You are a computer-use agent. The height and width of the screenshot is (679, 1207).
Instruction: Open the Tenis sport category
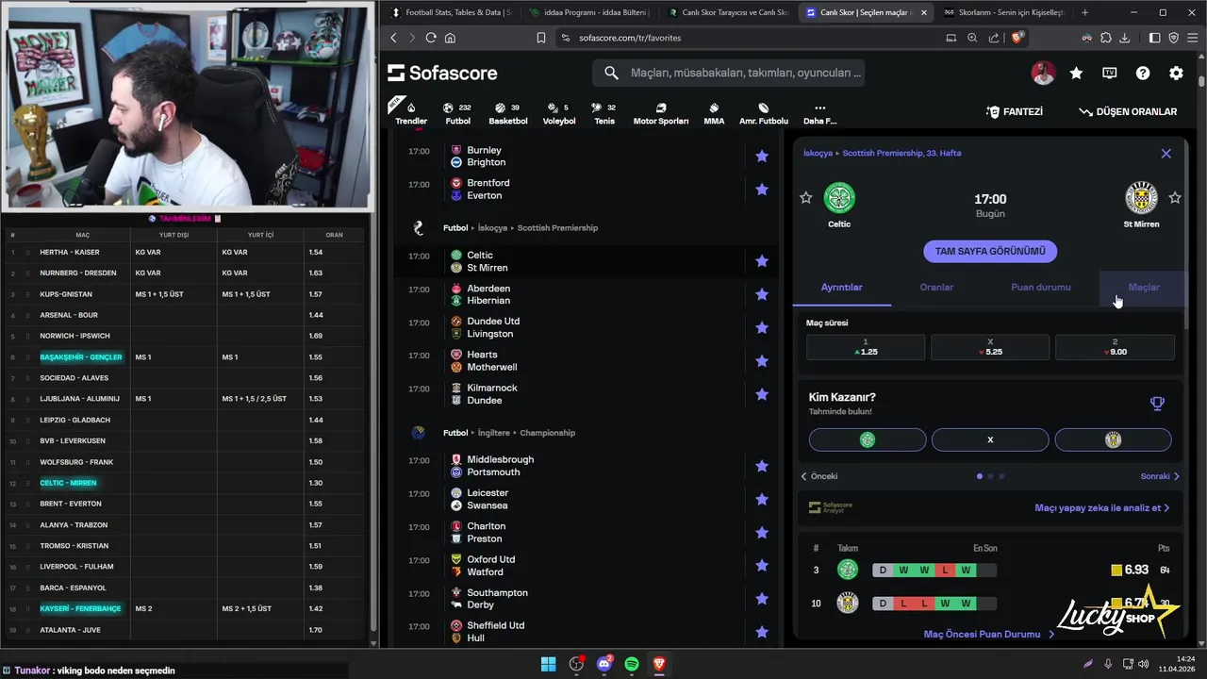click(603, 114)
